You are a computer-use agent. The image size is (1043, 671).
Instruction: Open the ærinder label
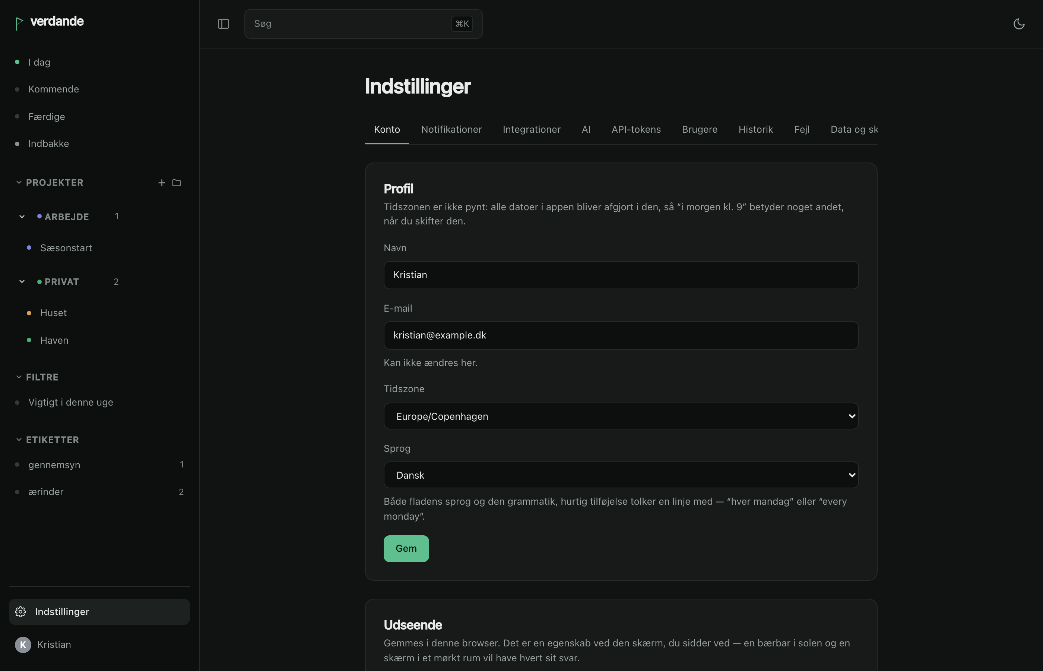[99, 492]
